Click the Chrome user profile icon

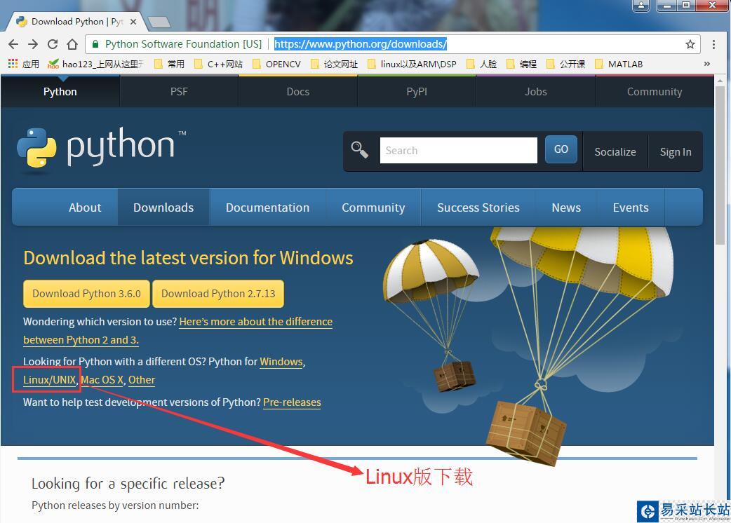(641, 5)
